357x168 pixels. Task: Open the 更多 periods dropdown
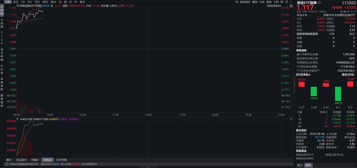pyautogui.click(x=82, y=2)
